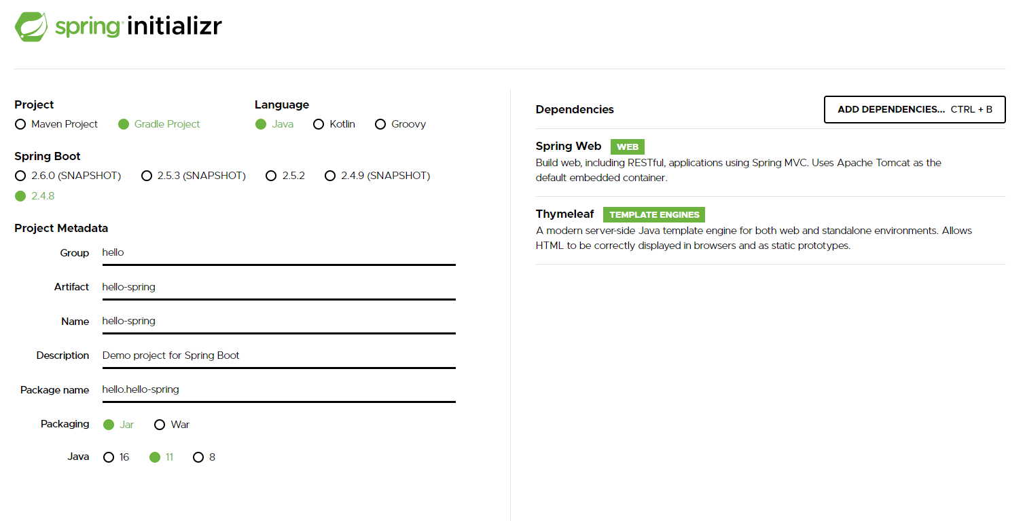Focus the Description input field
The image size is (1025, 521).
point(278,355)
